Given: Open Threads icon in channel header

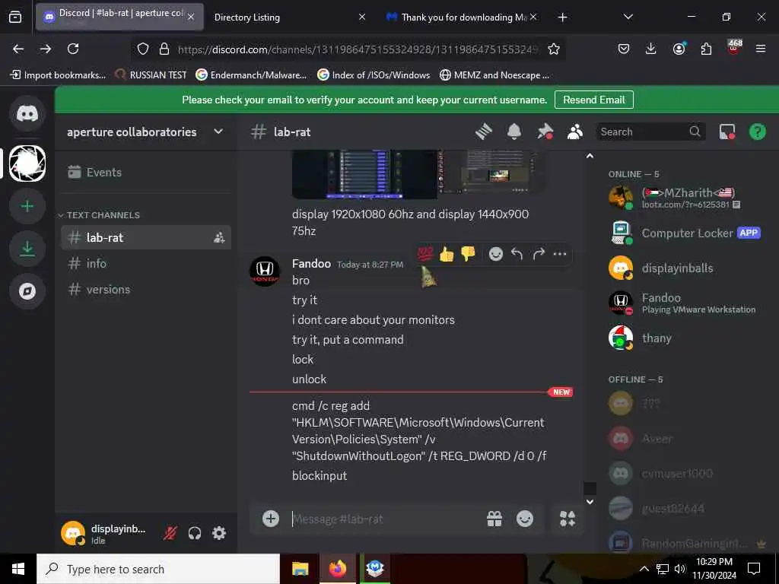Looking at the screenshot, I should click(x=483, y=132).
